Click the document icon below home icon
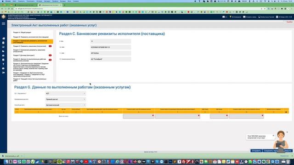 3,43
